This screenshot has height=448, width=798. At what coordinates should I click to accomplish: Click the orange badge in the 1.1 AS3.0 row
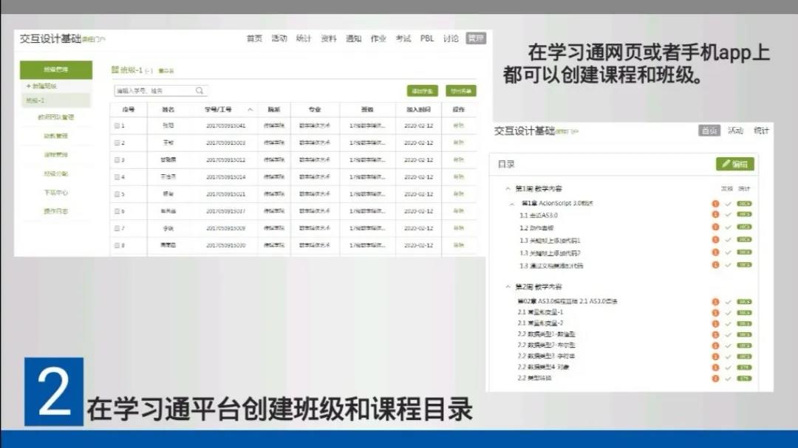click(x=715, y=215)
